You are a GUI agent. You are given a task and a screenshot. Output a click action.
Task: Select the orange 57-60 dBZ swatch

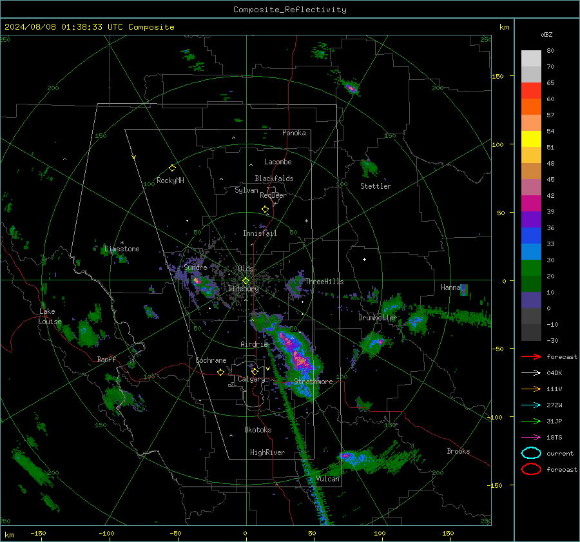(x=531, y=106)
